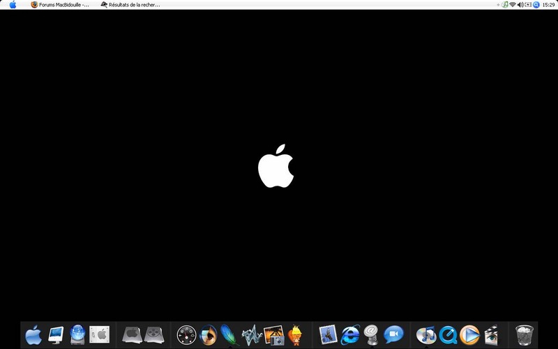This screenshot has height=349, width=558.
Task: Open the System Preferences switch icon
Action: click(99, 334)
